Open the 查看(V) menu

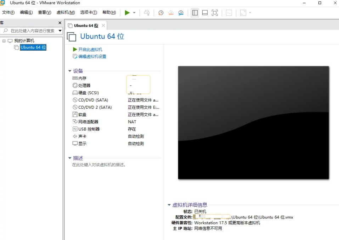45,12
